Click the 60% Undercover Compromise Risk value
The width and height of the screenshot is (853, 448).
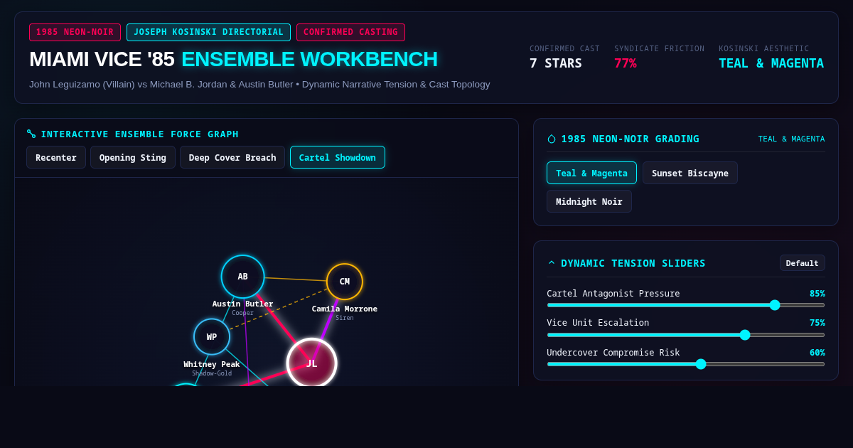pyautogui.click(x=817, y=353)
